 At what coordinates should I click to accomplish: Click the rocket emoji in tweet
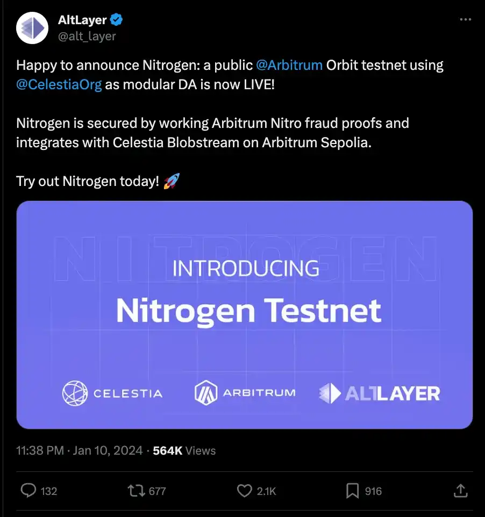pyautogui.click(x=170, y=181)
